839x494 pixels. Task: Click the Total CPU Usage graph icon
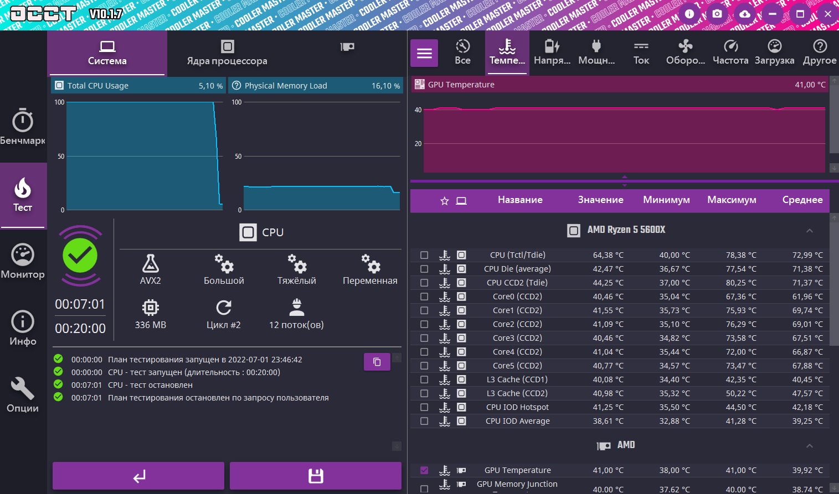pos(59,86)
